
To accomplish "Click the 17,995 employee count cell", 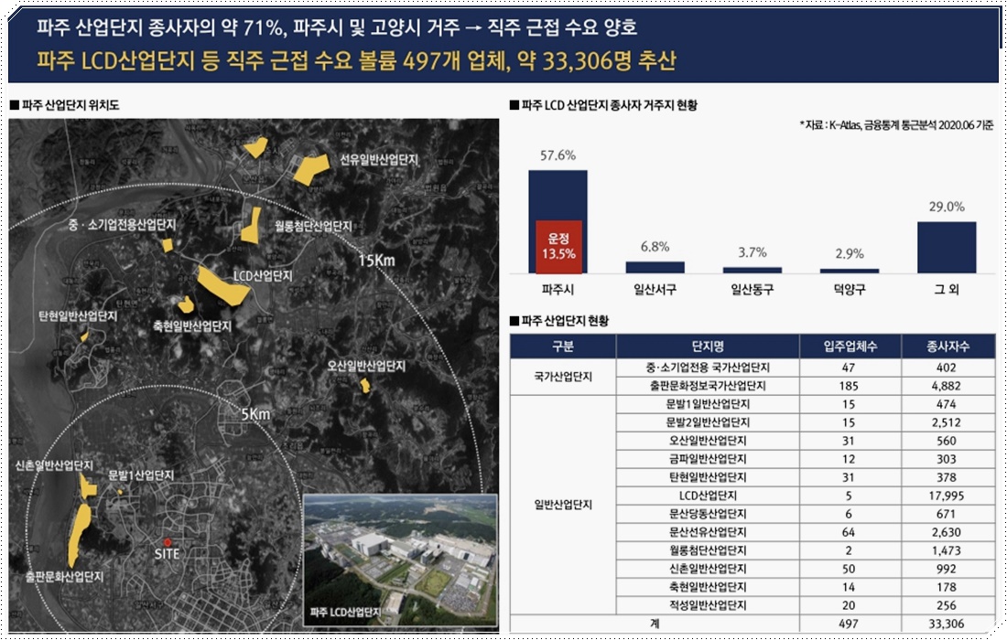I will (947, 495).
